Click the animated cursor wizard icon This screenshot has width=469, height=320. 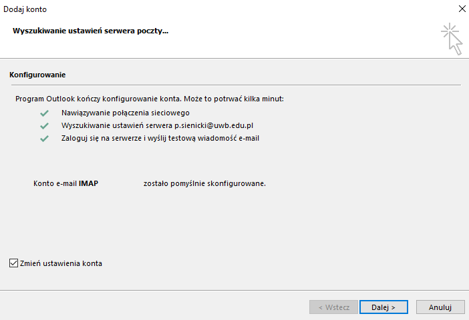(452, 39)
